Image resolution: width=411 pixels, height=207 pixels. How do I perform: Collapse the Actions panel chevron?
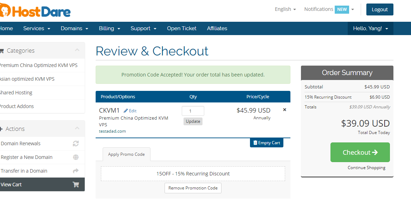click(x=77, y=129)
